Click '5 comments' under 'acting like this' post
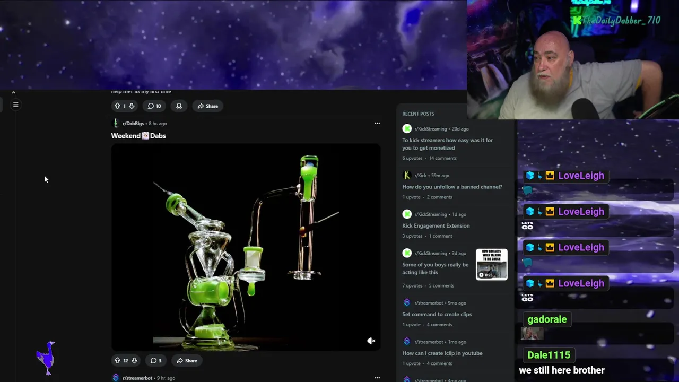This screenshot has width=679, height=382. click(441, 286)
